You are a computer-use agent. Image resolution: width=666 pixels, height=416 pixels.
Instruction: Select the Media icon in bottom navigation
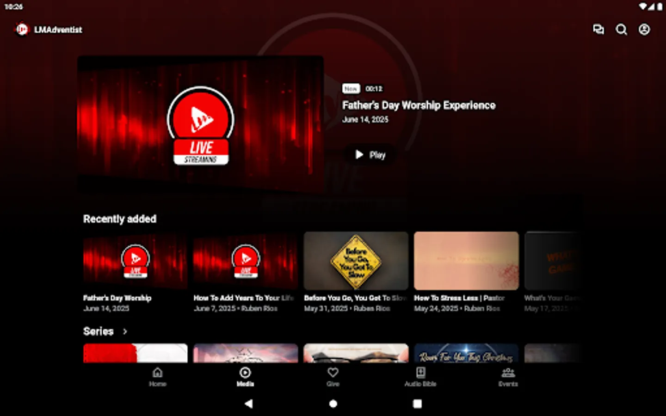pyautogui.click(x=245, y=373)
